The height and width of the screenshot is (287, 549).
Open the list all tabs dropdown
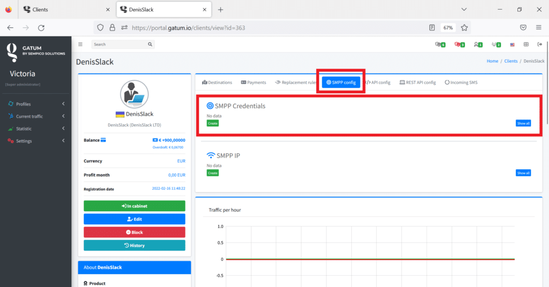464,10
